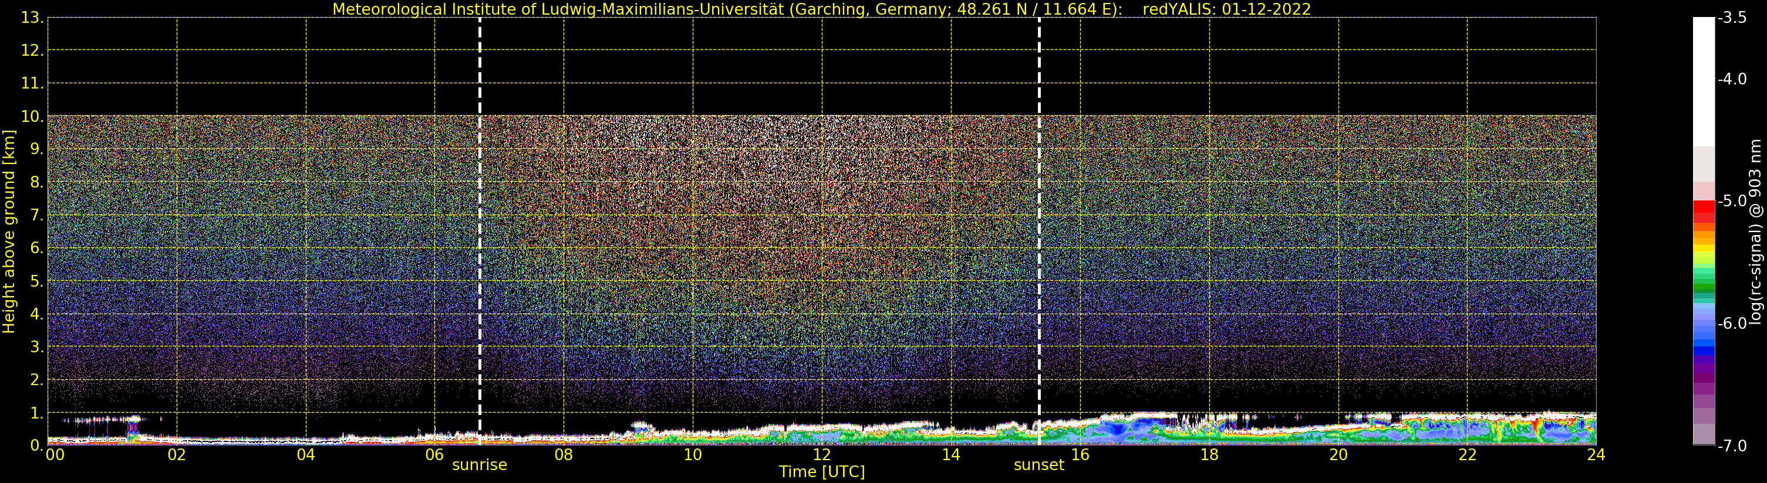The width and height of the screenshot is (1767, 483).
Task: Click the time-axis tick label '00'
Action: pyautogui.click(x=56, y=455)
